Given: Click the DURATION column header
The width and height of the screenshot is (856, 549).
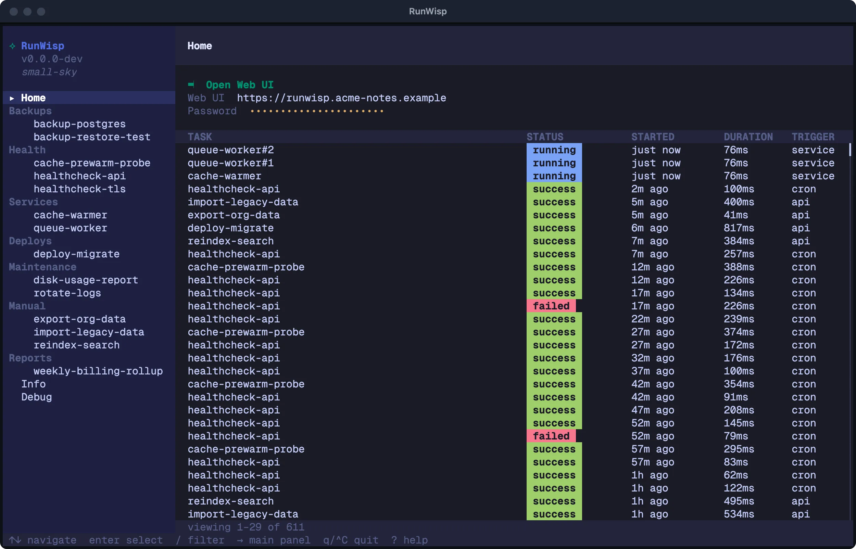Looking at the screenshot, I should pos(748,137).
